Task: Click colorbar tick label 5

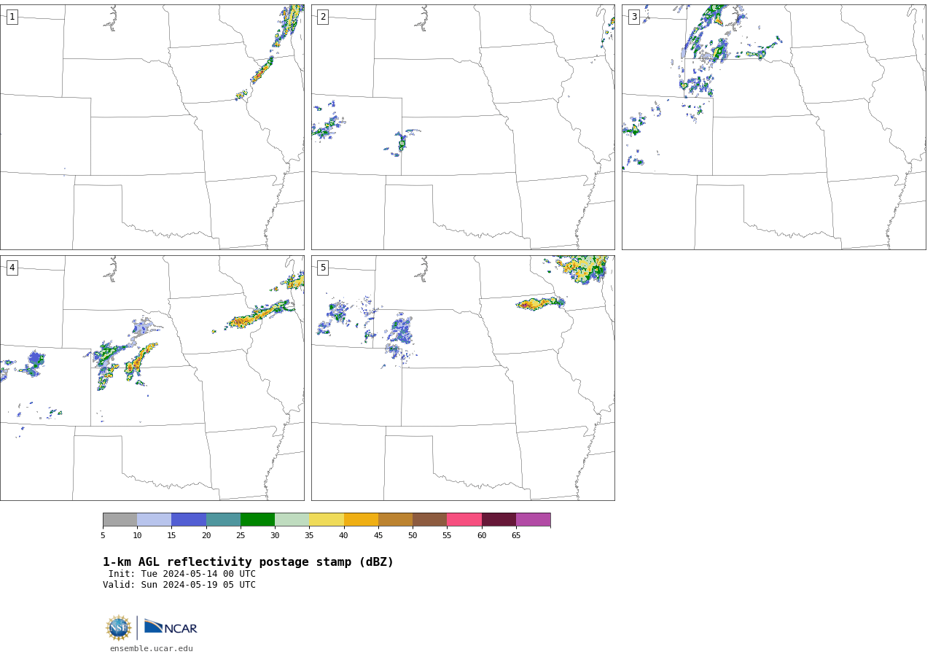Action: (103, 535)
